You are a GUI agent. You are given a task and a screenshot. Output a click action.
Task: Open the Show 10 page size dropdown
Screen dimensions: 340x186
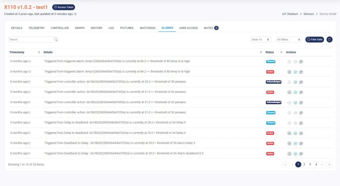261,40
